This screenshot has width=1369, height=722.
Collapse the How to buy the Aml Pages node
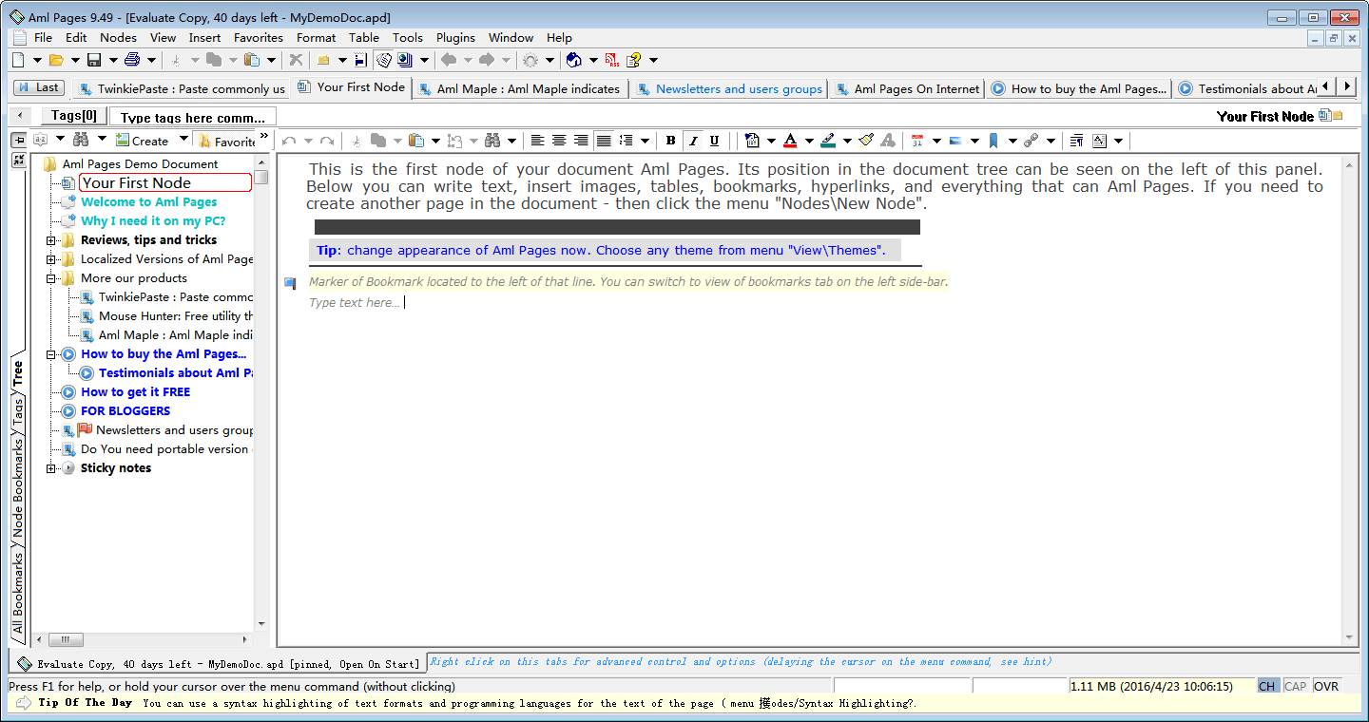pyautogui.click(x=51, y=354)
